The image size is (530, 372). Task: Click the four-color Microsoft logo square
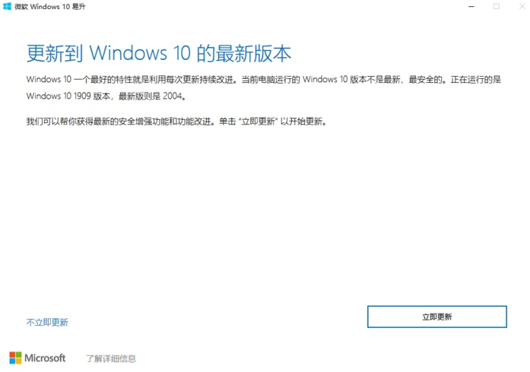(x=15, y=358)
